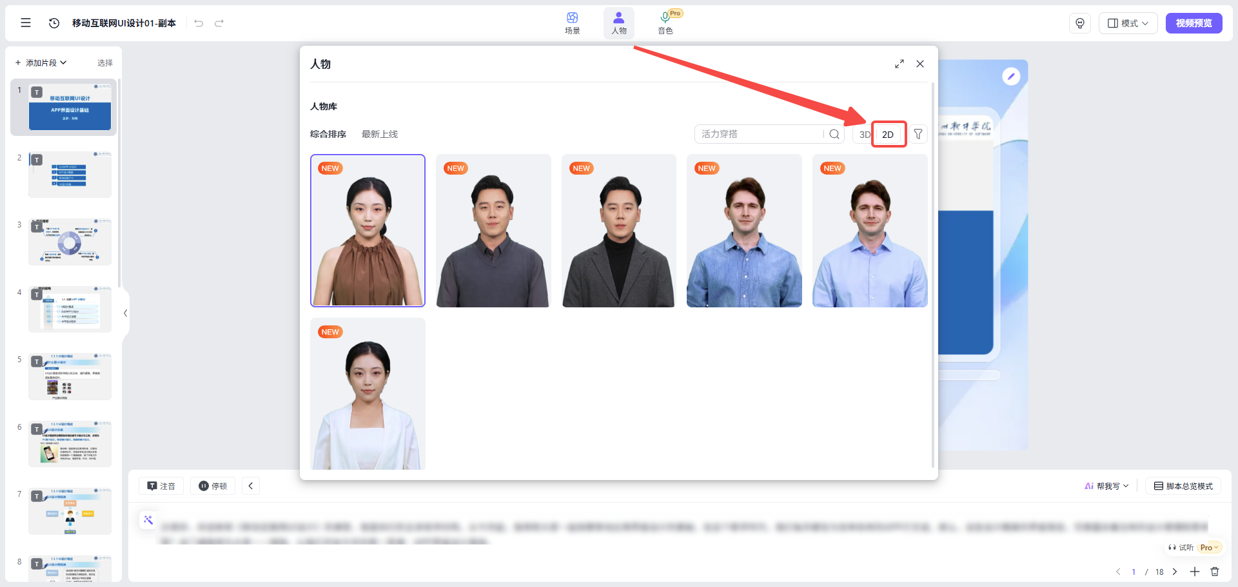Viewport: 1238px width, 587px height.
Task: Click the undo arrow icon
Action: [199, 23]
